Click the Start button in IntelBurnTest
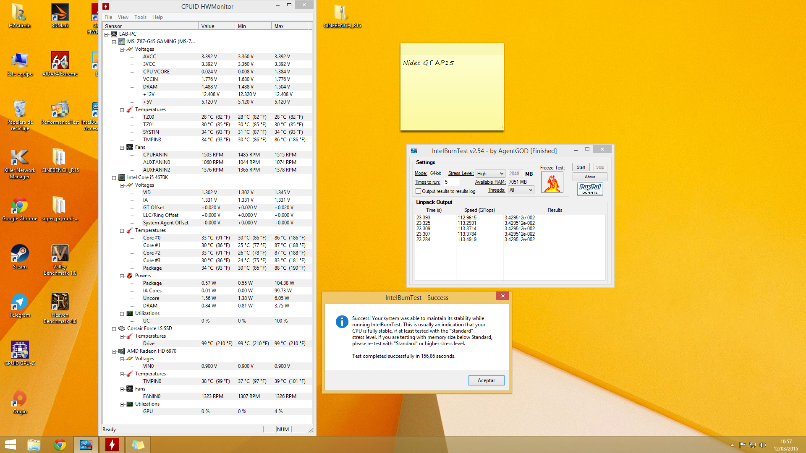This screenshot has height=453, width=806. [581, 167]
